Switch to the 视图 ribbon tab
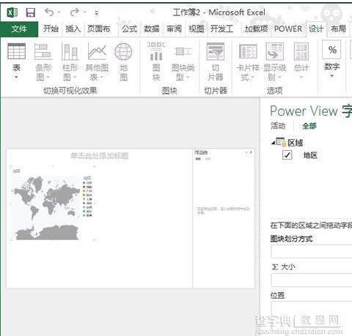This screenshot has width=352, height=336. [x=196, y=29]
